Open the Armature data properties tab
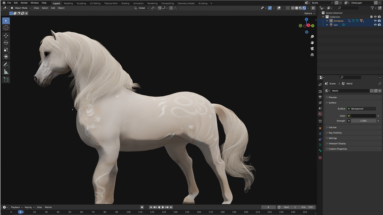 pyautogui.click(x=320, y=145)
